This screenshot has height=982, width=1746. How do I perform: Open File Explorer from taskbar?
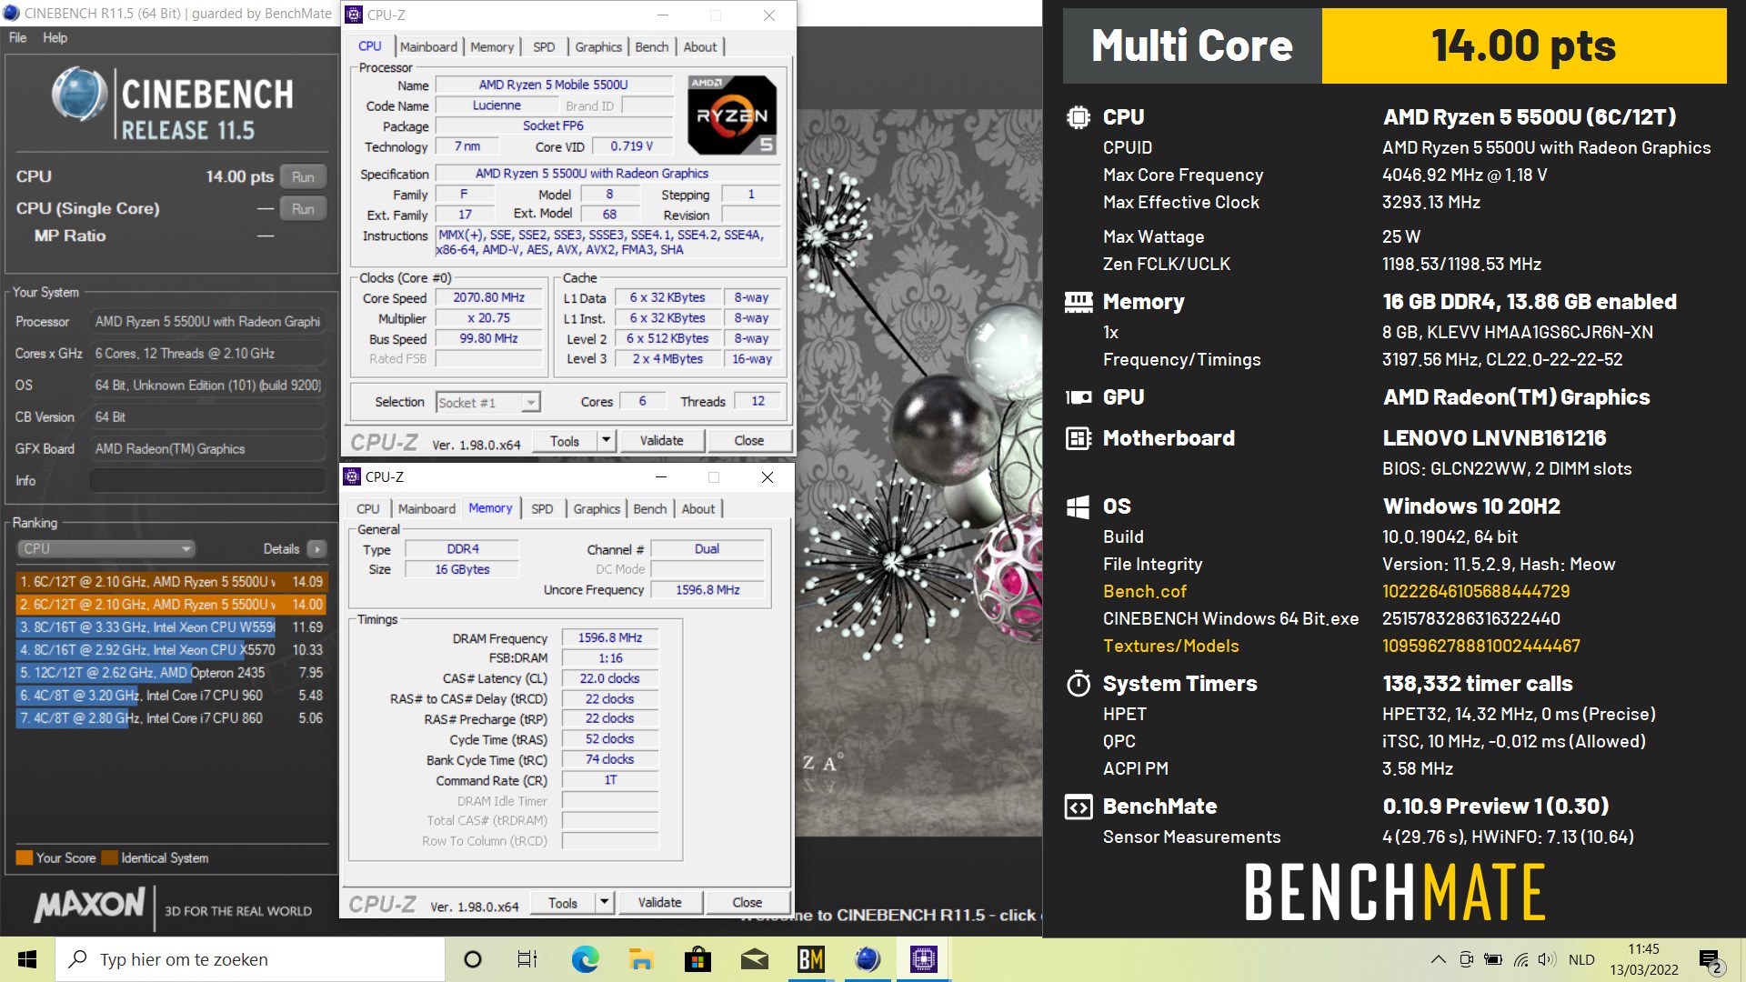pos(641,959)
